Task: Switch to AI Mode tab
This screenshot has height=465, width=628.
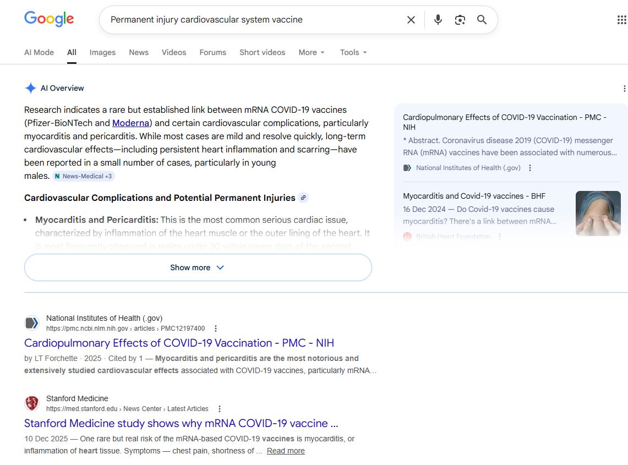Action: point(39,52)
